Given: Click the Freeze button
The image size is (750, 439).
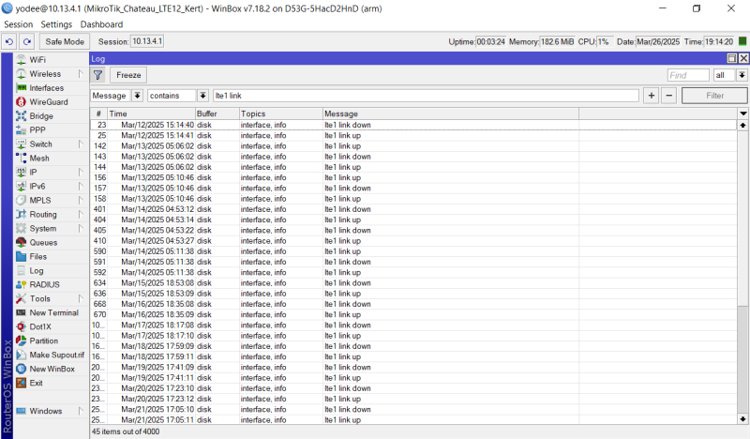Looking at the screenshot, I should click(128, 75).
